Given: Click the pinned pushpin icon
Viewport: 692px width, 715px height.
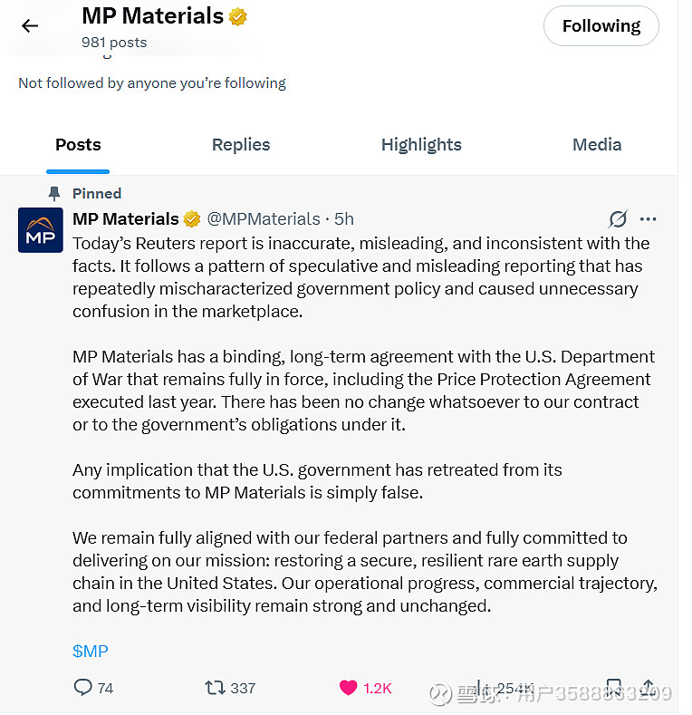Looking at the screenshot, I should [54, 193].
